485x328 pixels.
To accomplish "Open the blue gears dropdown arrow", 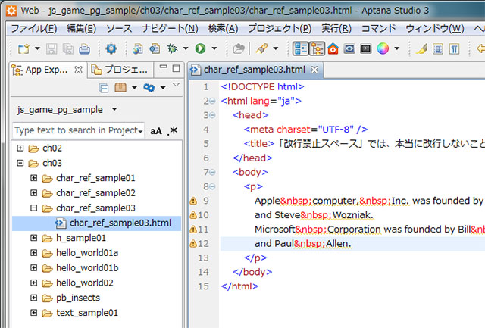I will [x=163, y=88].
